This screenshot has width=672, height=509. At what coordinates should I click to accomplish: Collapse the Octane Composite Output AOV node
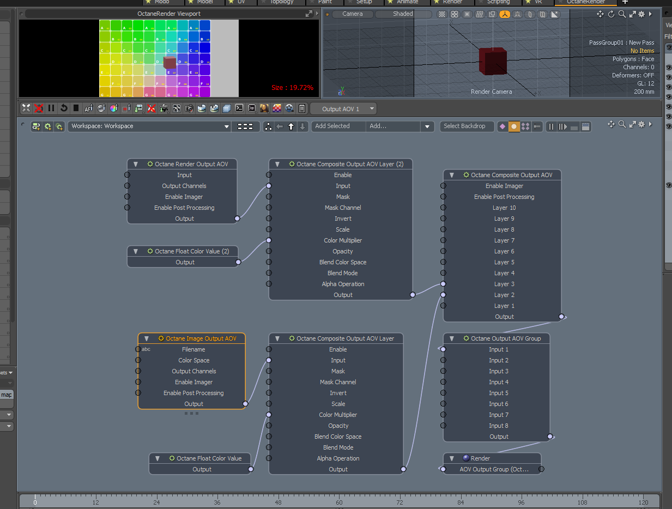[x=451, y=175]
